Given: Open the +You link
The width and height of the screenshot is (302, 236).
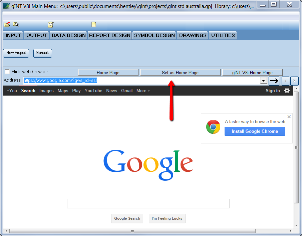Looking at the screenshot, I should click(x=12, y=91).
